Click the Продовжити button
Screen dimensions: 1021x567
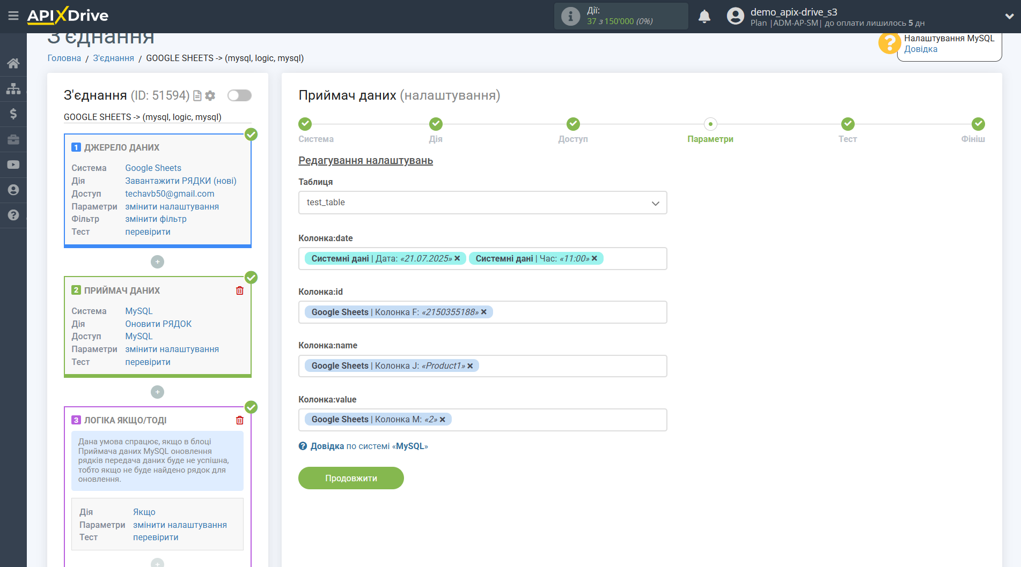click(351, 478)
